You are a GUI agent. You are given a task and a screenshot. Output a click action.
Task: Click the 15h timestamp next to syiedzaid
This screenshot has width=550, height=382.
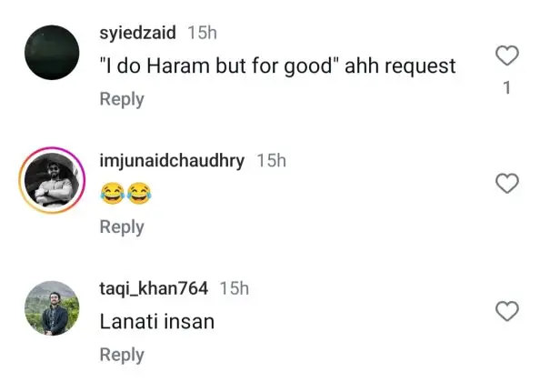pos(201,33)
